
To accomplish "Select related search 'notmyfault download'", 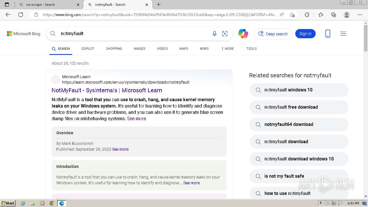I will click(299, 142).
